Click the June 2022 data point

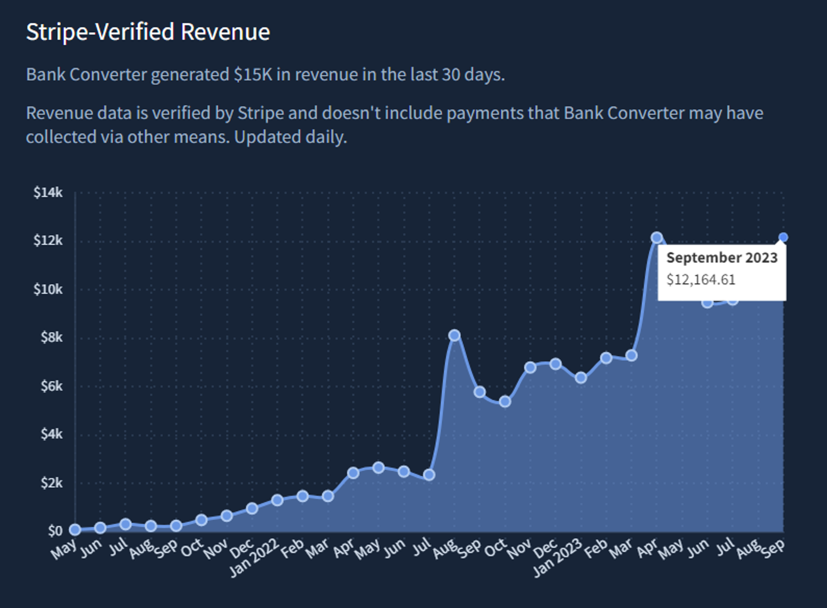pos(404,472)
